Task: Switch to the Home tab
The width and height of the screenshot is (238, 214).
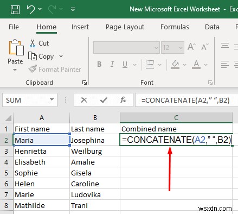Action: point(47,27)
